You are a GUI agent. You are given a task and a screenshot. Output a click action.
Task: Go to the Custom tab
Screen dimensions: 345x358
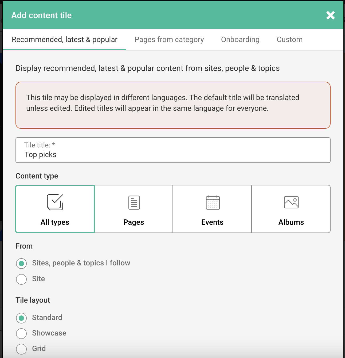[289, 40]
